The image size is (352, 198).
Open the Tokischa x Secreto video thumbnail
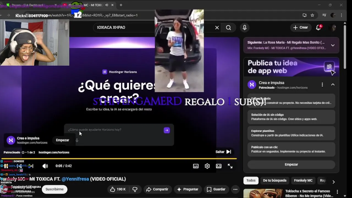263,193
